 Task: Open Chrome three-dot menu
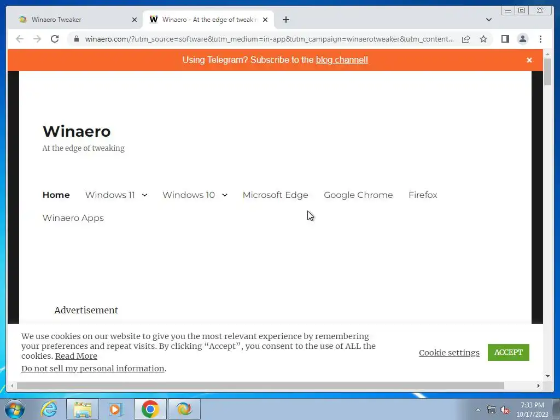pos(541,39)
